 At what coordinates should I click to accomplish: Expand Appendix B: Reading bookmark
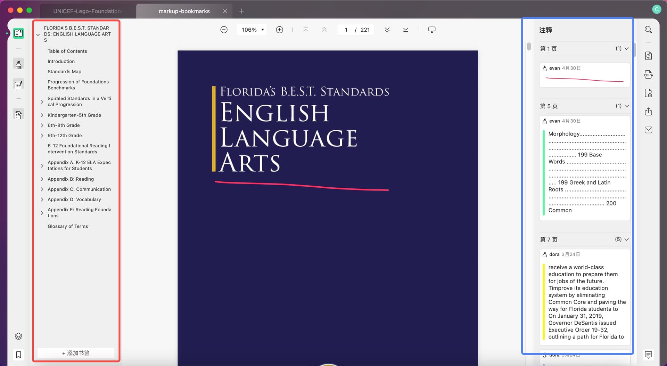[x=42, y=179]
